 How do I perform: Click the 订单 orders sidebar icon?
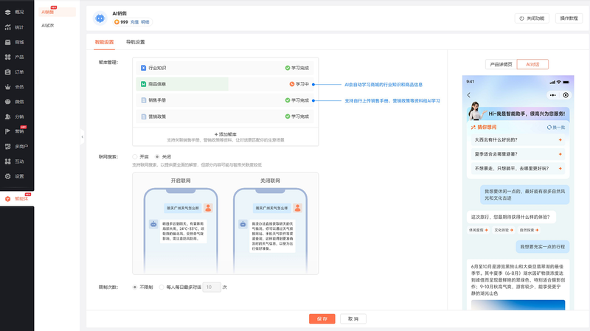point(8,72)
